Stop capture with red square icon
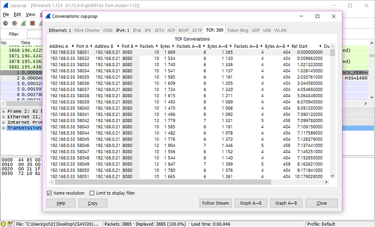 pyautogui.click(x=32, y=23)
